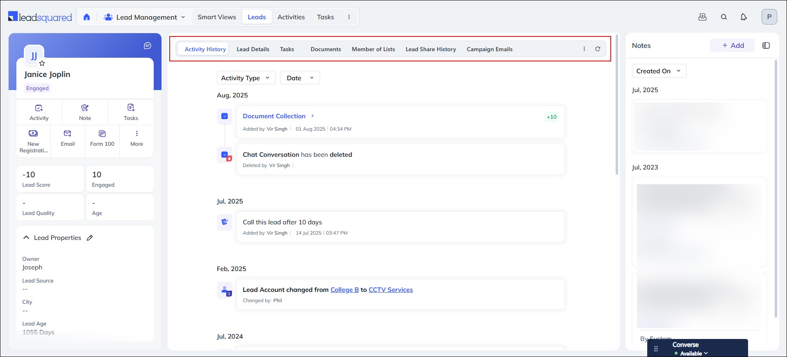787x357 pixels.
Task: Add a new note
Action: pyautogui.click(x=732, y=45)
